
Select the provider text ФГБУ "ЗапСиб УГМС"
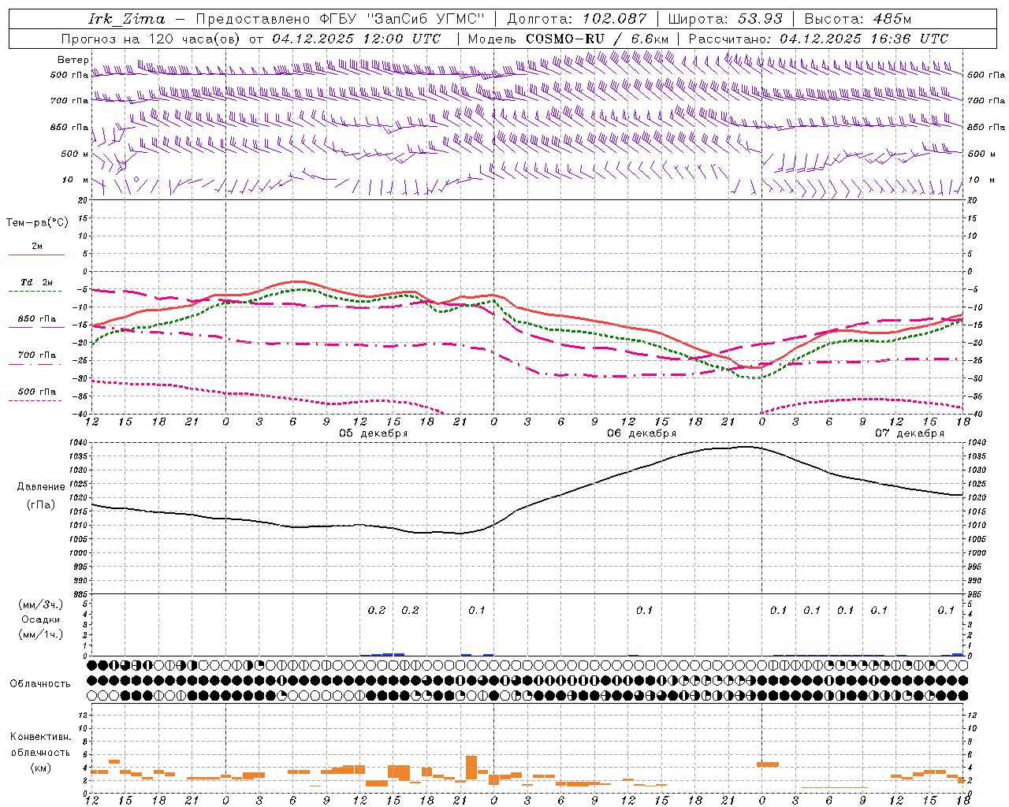(x=402, y=19)
